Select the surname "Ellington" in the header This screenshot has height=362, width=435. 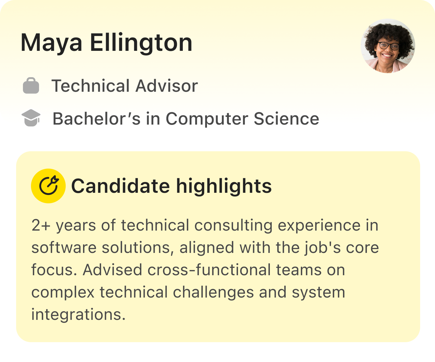141,43
